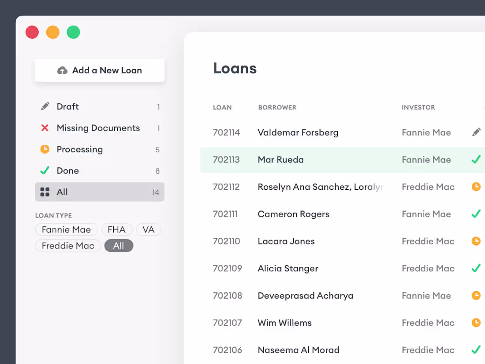485x364 pixels.
Task: Open the loan row for Alicia Stanger
Action: pos(288,268)
